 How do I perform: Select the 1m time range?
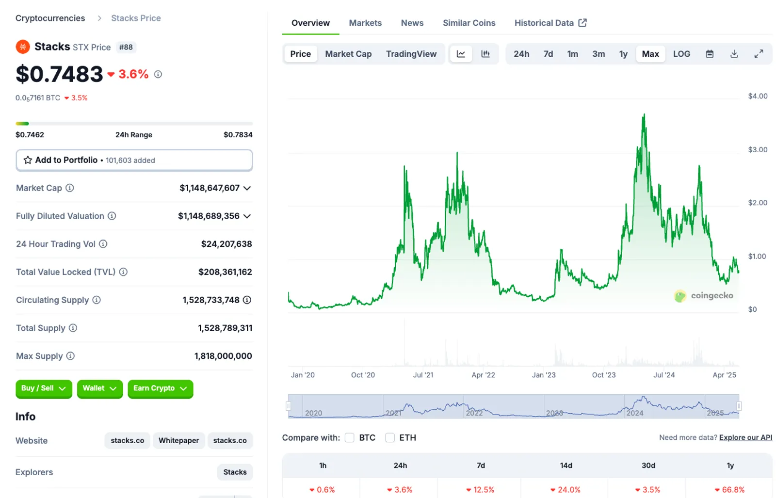pyautogui.click(x=573, y=54)
